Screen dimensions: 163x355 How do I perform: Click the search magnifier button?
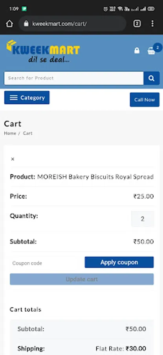tap(152, 78)
